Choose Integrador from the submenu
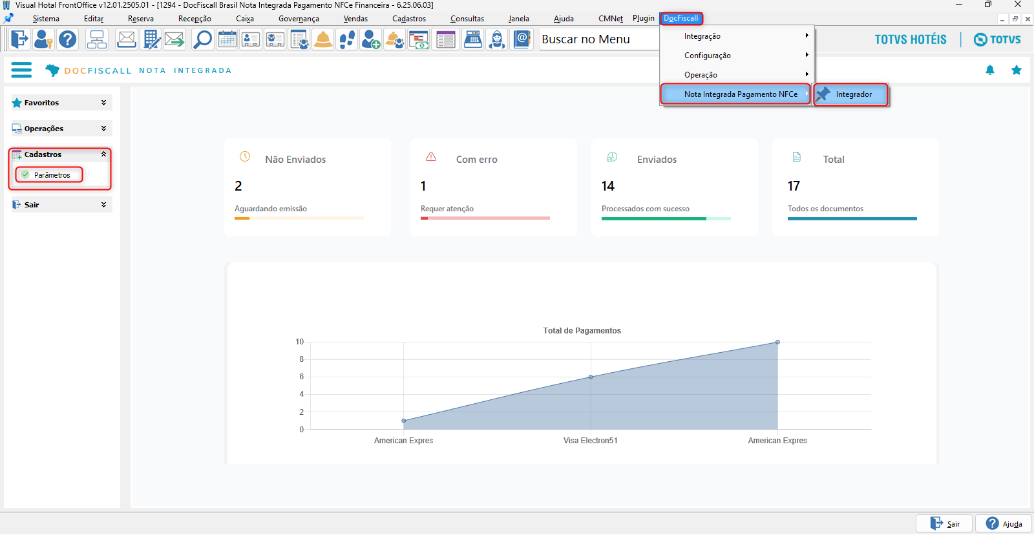Image resolution: width=1034 pixels, height=535 pixels. pyautogui.click(x=851, y=94)
